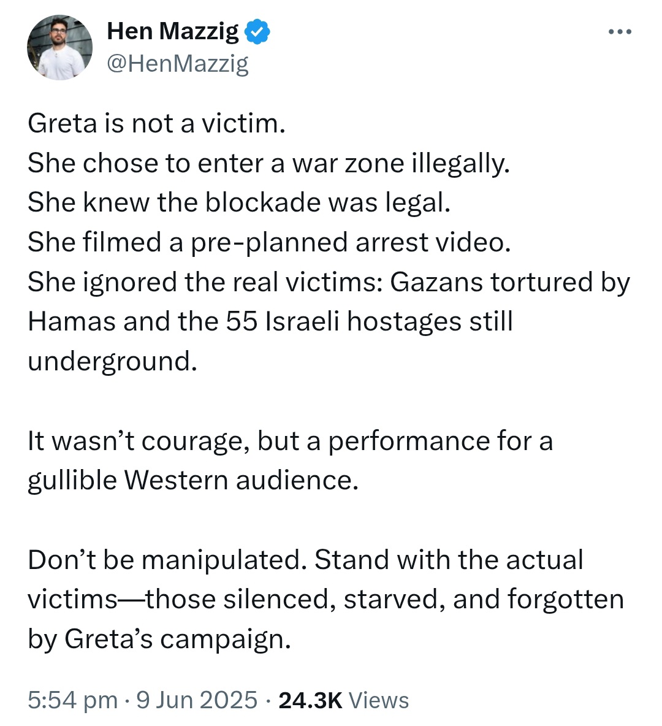Click 'She knew the blockade was legal.'
Image resolution: width=662 pixels, height=726 pixels.
click(x=239, y=203)
